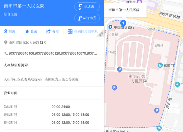Add the hospital to 收藏 favorites
Image resolution: width=183 pixels, height=132 pixels.
point(31,31)
